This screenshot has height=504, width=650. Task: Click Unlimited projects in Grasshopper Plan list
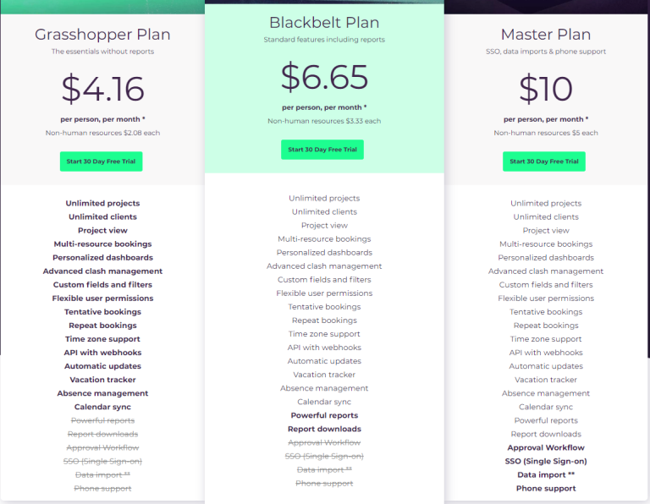click(x=102, y=203)
